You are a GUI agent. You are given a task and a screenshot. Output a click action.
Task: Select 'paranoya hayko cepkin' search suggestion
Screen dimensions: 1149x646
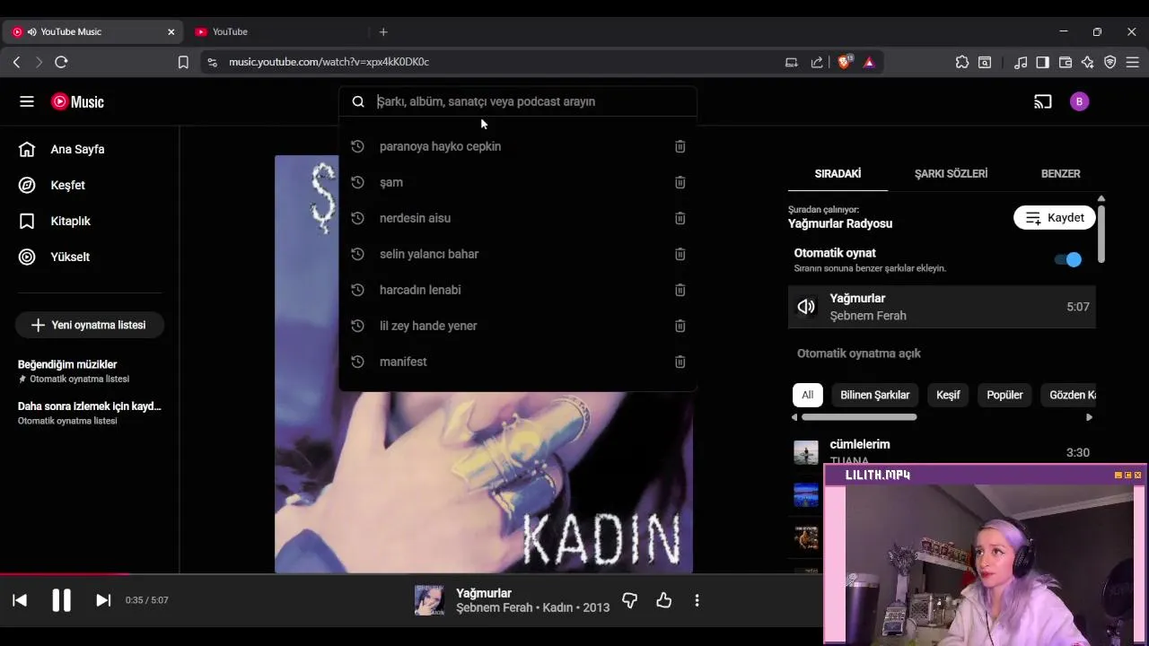click(518, 146)
